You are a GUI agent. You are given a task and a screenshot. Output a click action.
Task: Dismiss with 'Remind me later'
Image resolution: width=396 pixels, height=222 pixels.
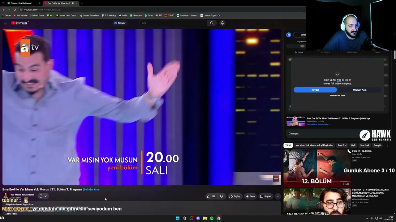coord(338,96)
